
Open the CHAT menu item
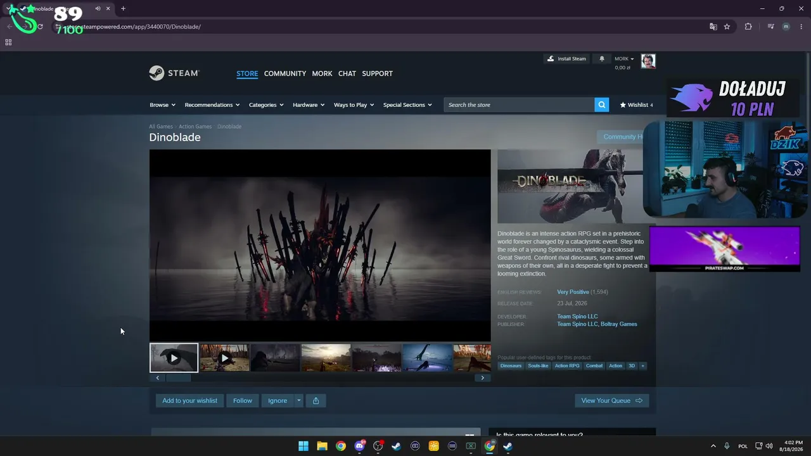(347, 73)
